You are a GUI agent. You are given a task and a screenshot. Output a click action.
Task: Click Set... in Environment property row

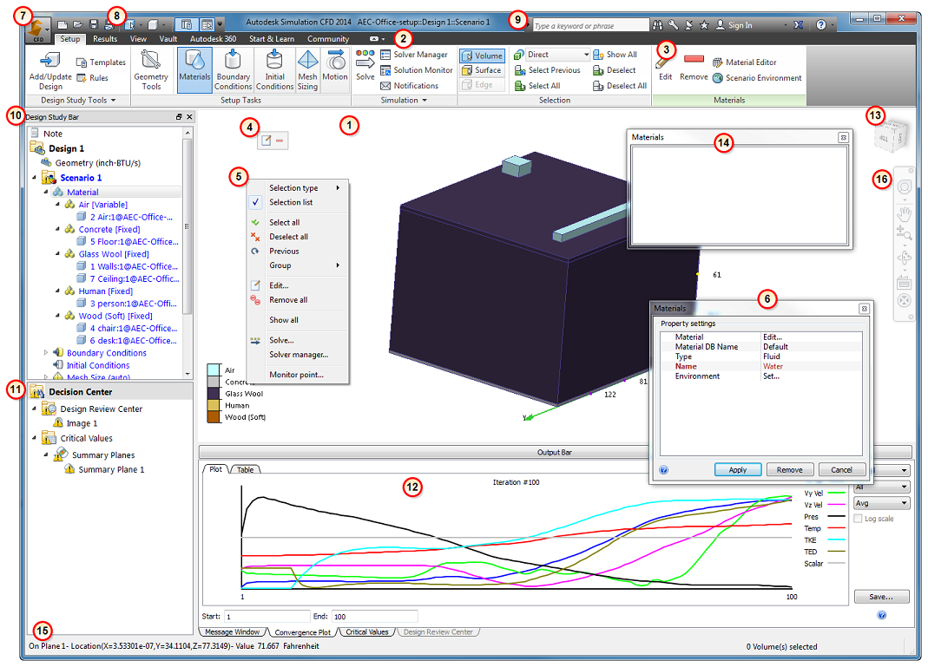(771, 376)
